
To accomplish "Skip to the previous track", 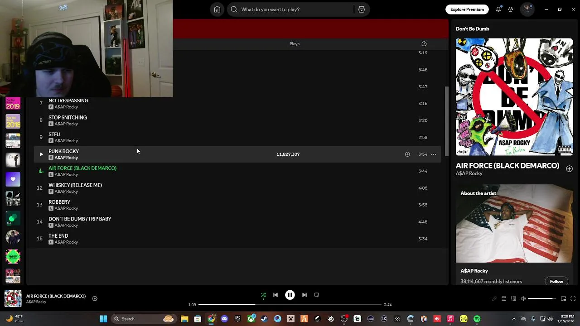I will (x=275, y=295).
